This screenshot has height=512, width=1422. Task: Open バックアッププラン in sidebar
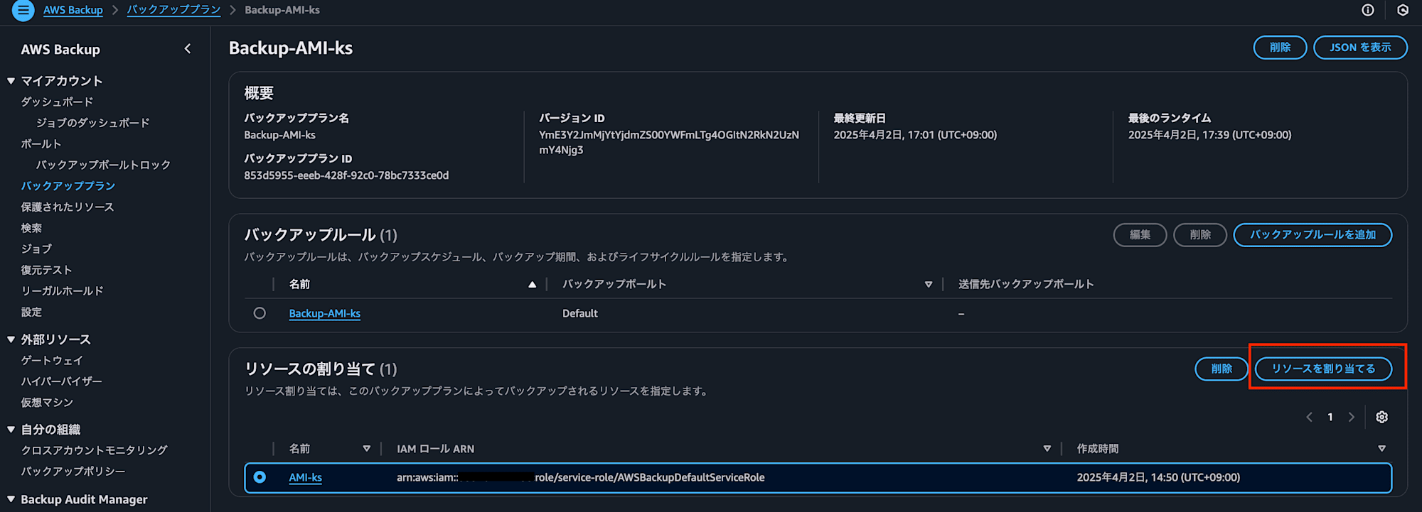(68, 185)
